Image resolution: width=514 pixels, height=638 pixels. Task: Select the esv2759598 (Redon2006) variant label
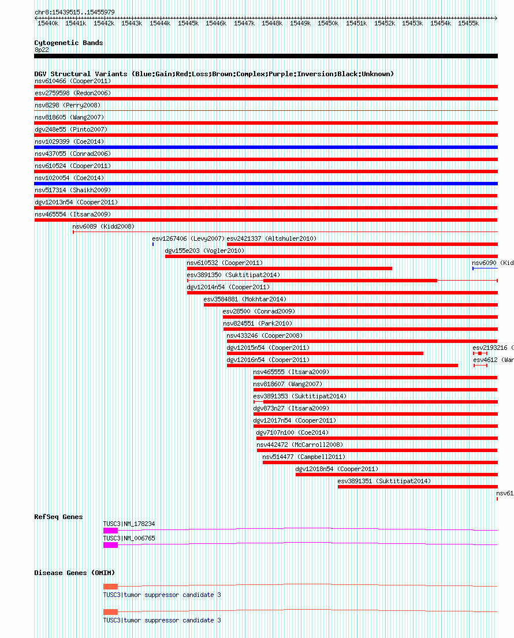(x=73, y=93)
